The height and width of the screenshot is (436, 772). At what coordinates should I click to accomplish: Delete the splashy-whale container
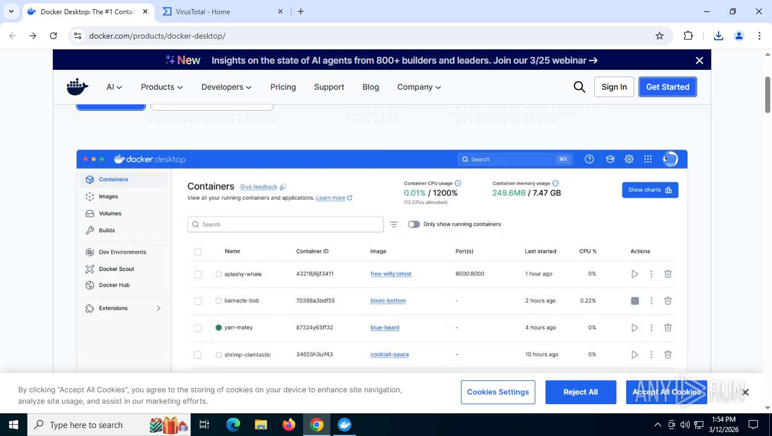click(x=668, y=274)
